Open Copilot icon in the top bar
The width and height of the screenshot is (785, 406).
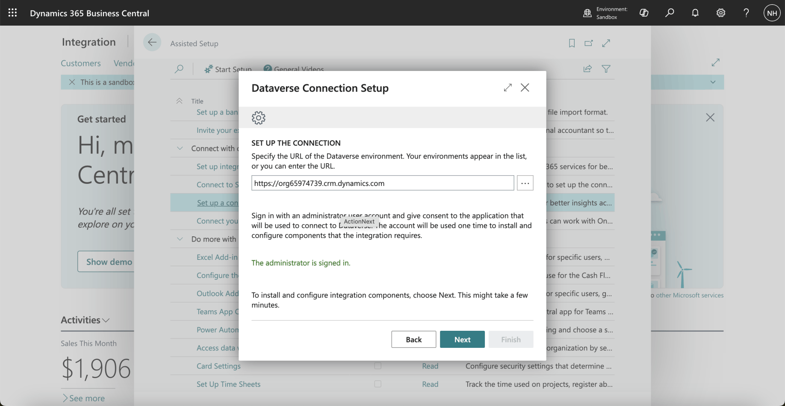click(644, 13)
